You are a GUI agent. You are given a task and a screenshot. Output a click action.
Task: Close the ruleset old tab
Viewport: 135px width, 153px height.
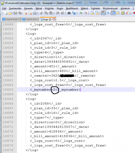tap(38, 19)
